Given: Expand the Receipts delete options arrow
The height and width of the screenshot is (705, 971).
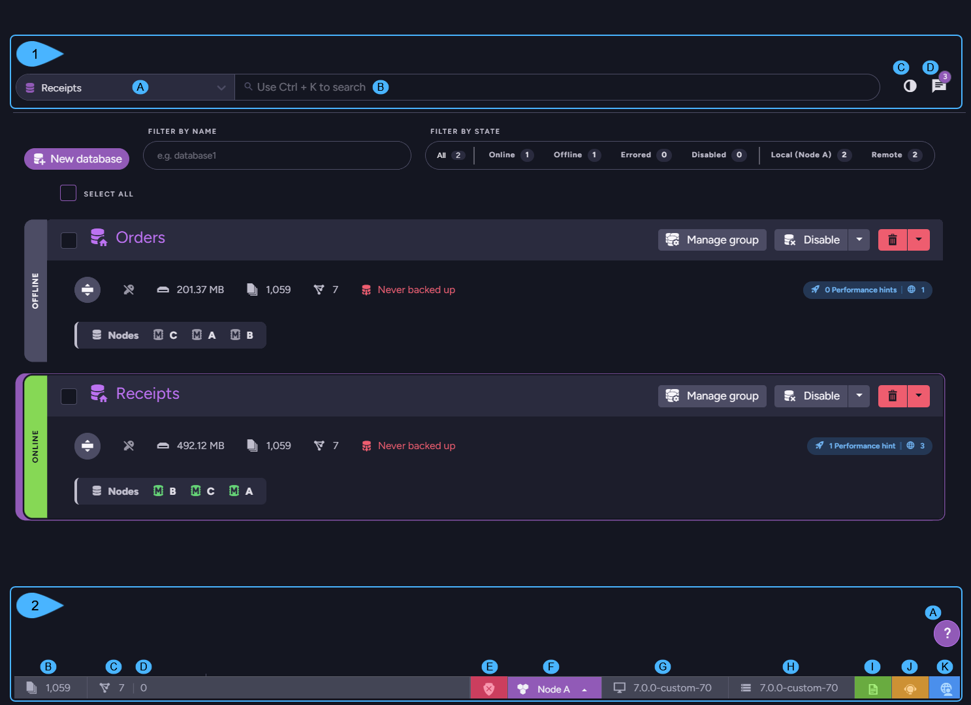Looking at the screenshot, I should click(x=919, y=396).
